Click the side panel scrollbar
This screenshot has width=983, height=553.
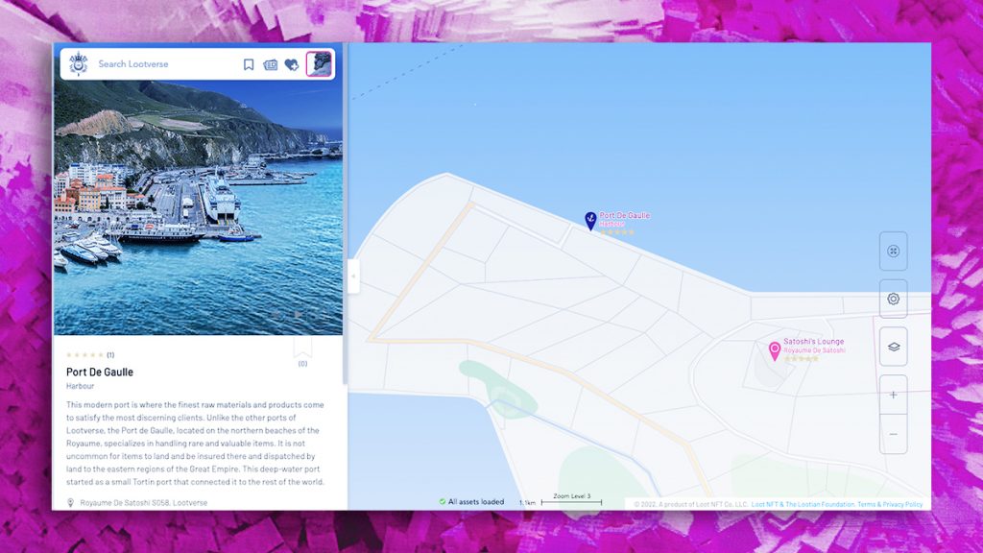345,213
